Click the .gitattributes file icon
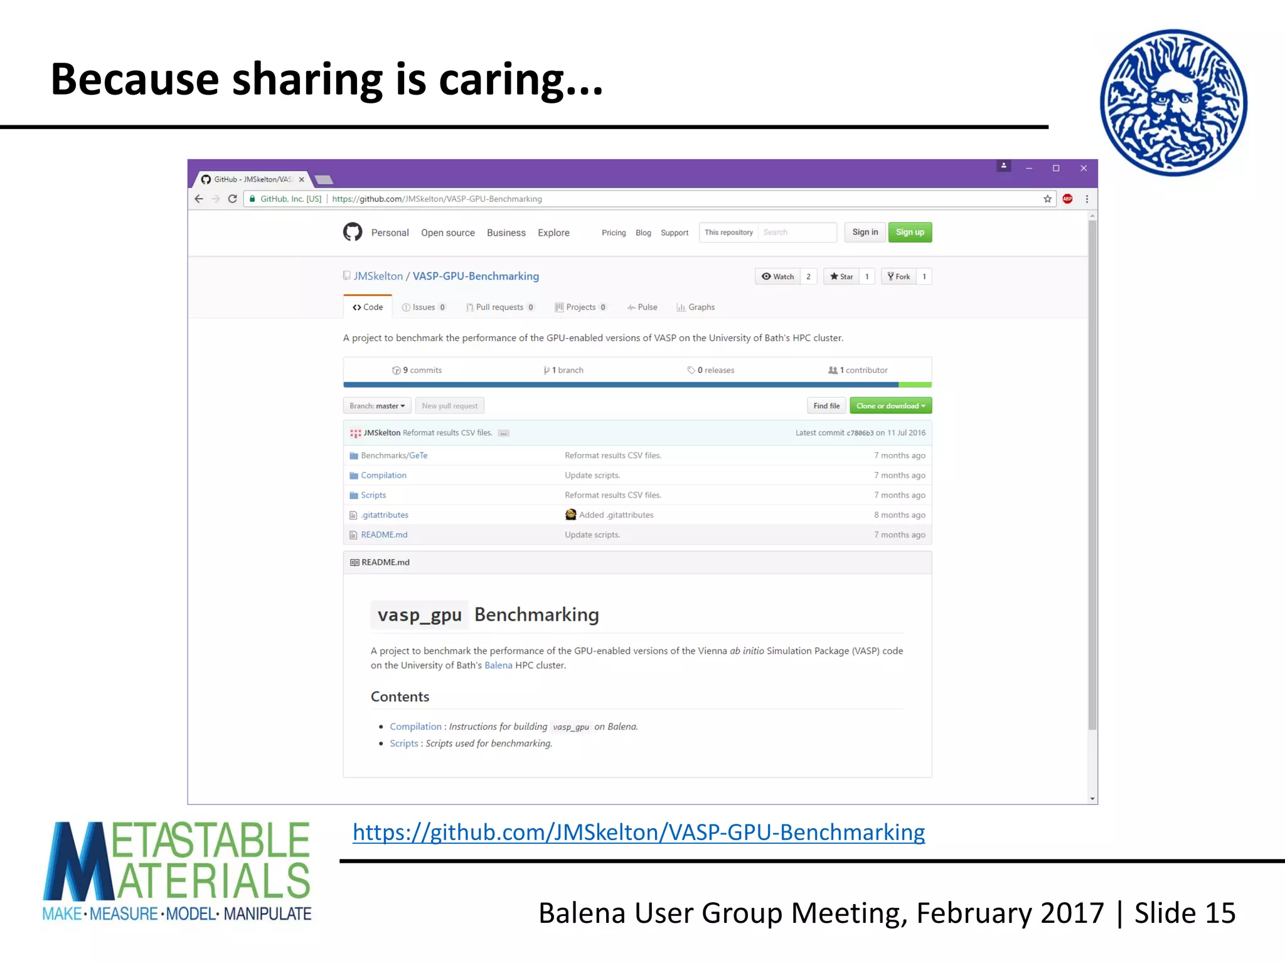The height and width of the screenshot is (963, 1285). [353, 515]
